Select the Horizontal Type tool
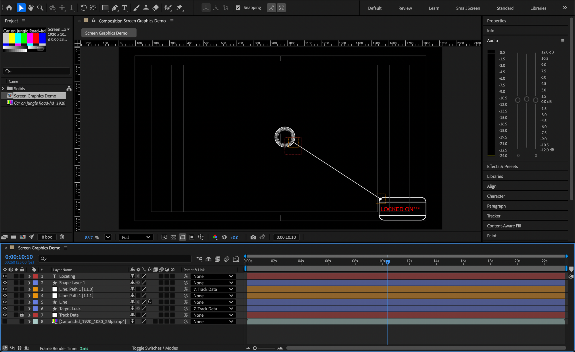This screenshot has width=575, height=352. (124, 8)
